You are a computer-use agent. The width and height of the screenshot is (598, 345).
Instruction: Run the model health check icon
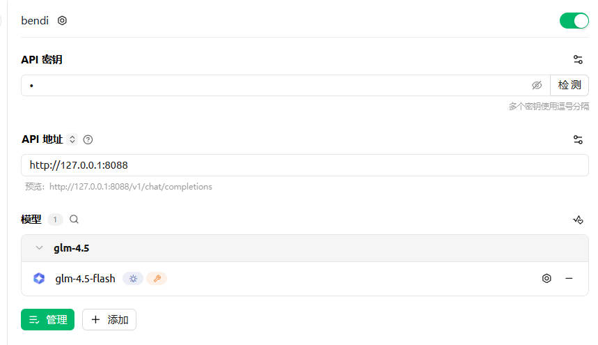pos(578,220)
